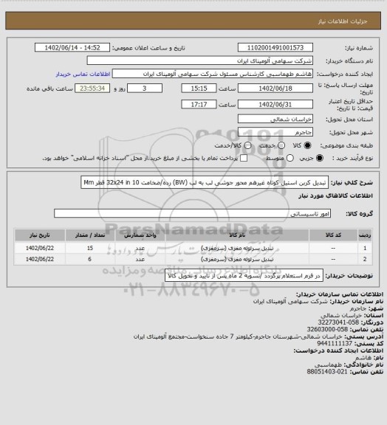Click quantity 15 in row 1
The width and height of the screenshot is (387, 425).
90,248
